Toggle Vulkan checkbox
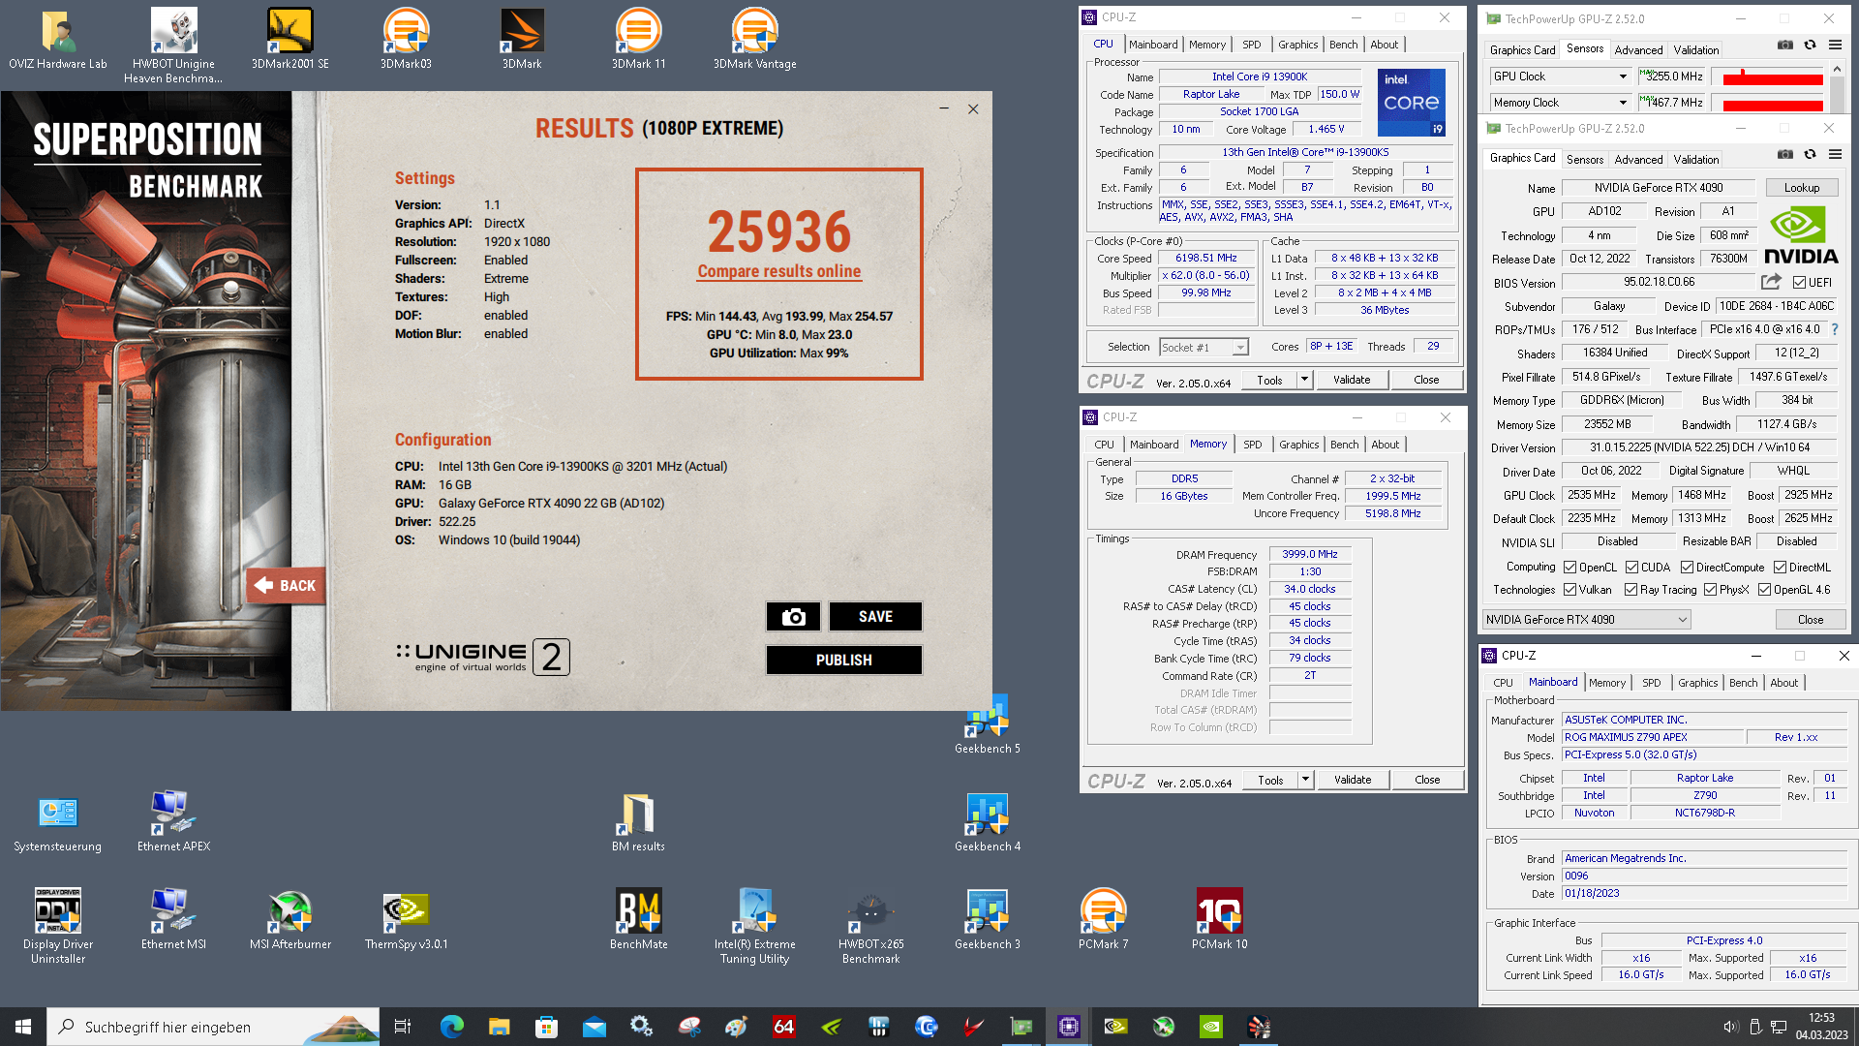This screenshot has height=1046, width=1859. point(1569,590)
